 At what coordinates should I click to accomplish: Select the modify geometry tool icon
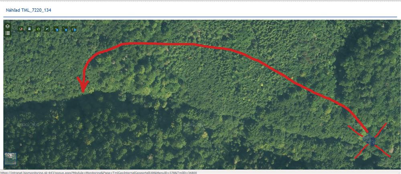[x=47, y=29]
